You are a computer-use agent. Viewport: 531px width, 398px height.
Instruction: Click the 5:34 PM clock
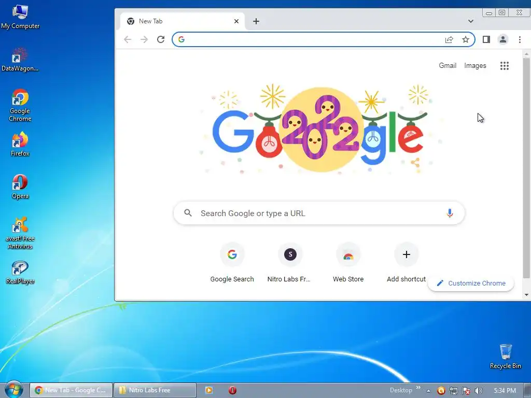coord(505,391)
